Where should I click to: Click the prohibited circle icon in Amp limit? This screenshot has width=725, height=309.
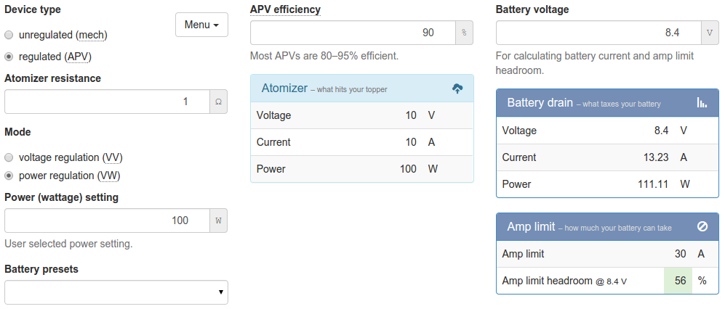(702, 226)
